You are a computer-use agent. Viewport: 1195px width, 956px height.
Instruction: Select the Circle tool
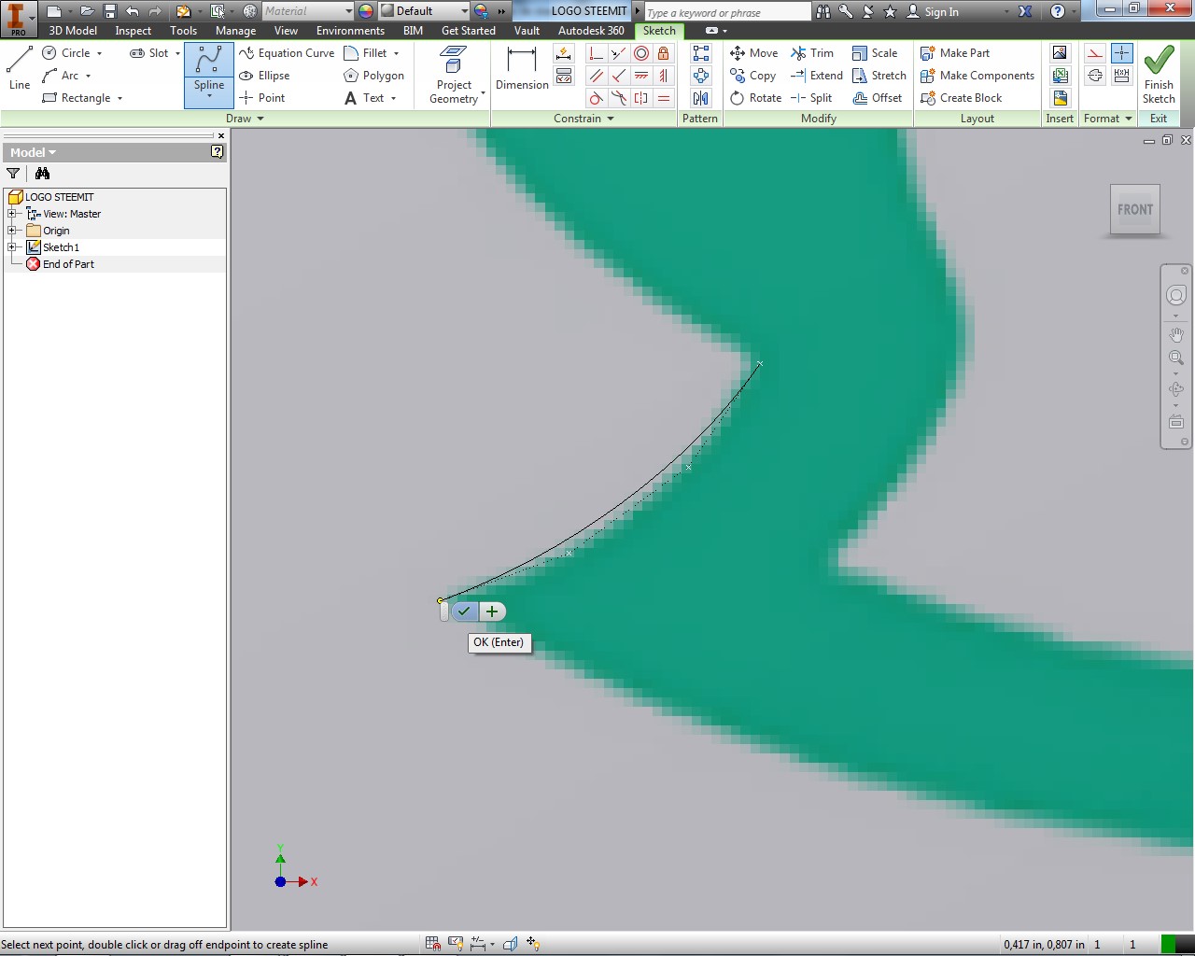[67, 53]
